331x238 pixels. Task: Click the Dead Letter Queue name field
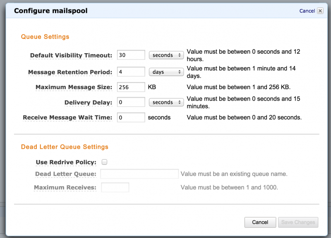(x=139, y=174)
